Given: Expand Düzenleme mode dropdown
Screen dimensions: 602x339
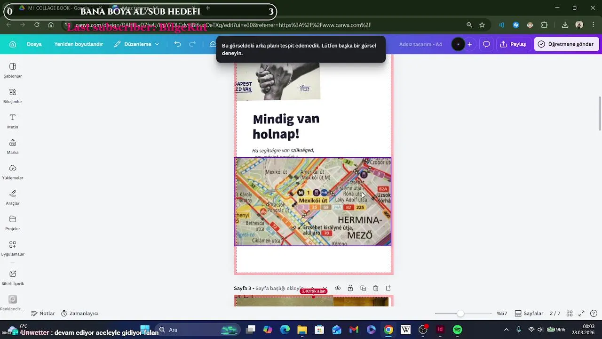Looking at the screenshot, I should [x=137, y=44].
